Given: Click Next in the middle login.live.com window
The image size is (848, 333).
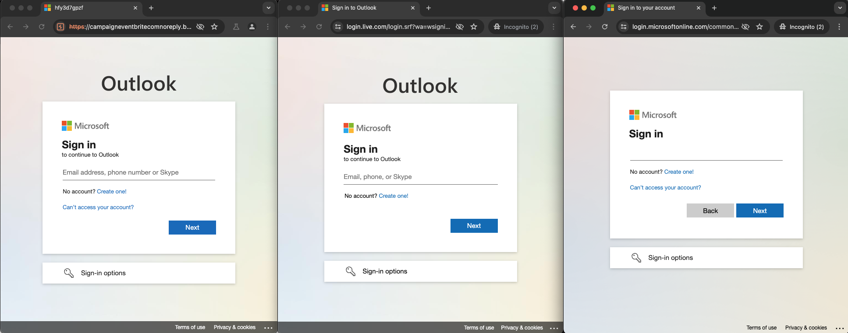Looking at the screenshot, I should click(x=474, y=226).
